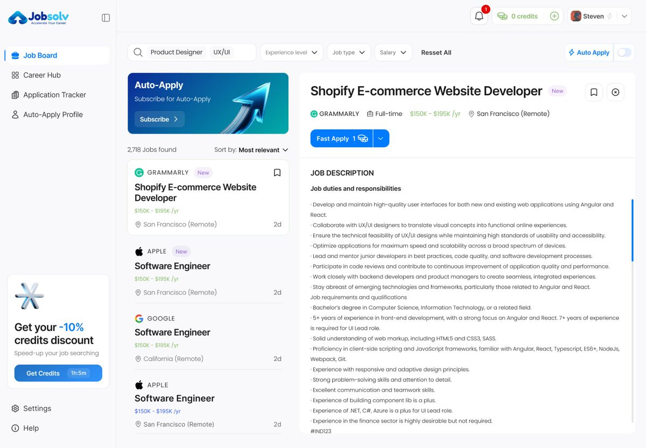Click JOB DESCRIPTION heading
Viewport: 646px width, 448px height.
point(342,173)
